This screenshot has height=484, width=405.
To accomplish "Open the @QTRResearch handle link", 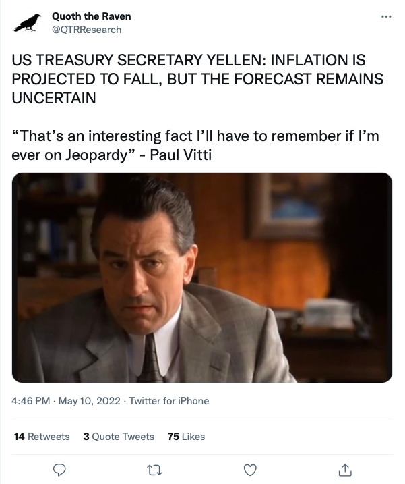I will (86, 29).
